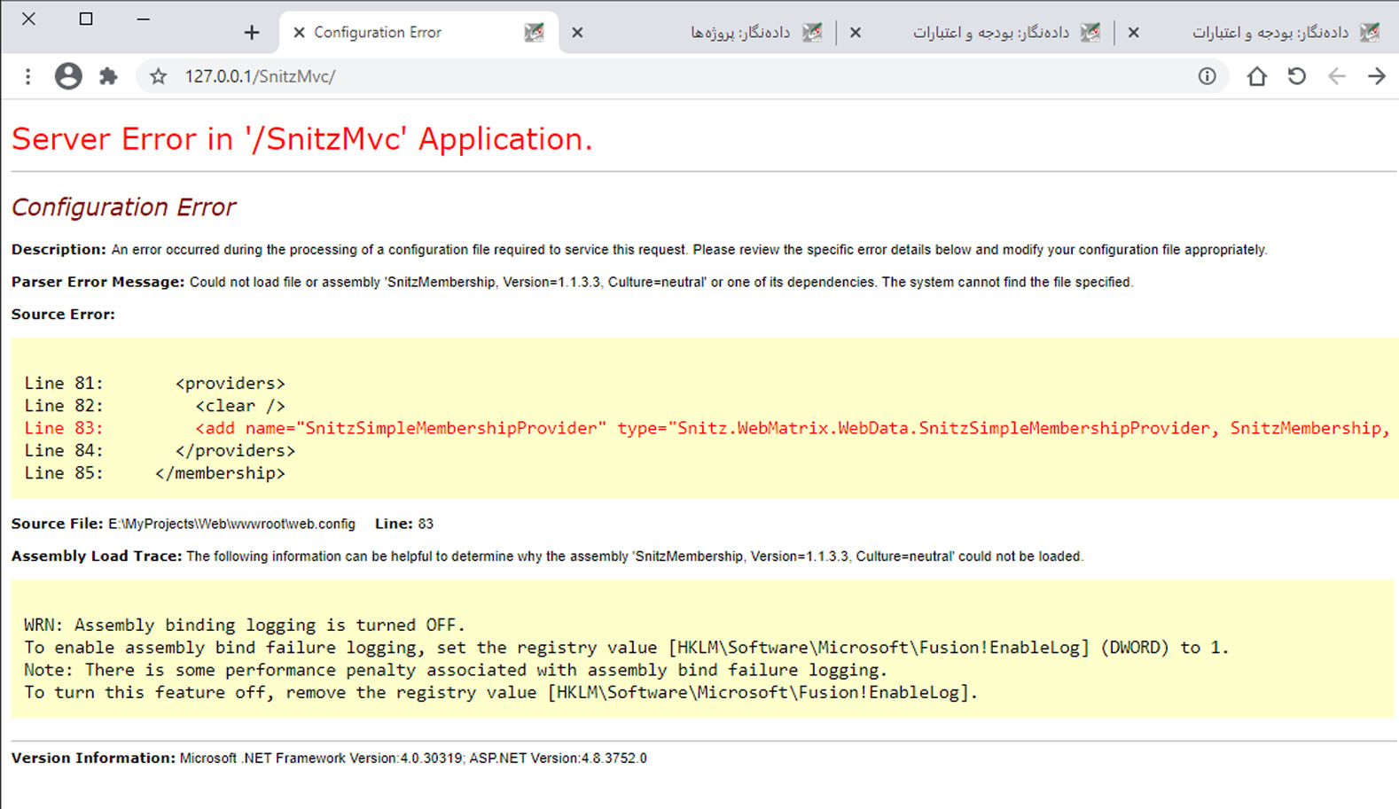Reload the SnitzMvc error page
Screen dimensions: 1399x809
[x=1296, y=77]
